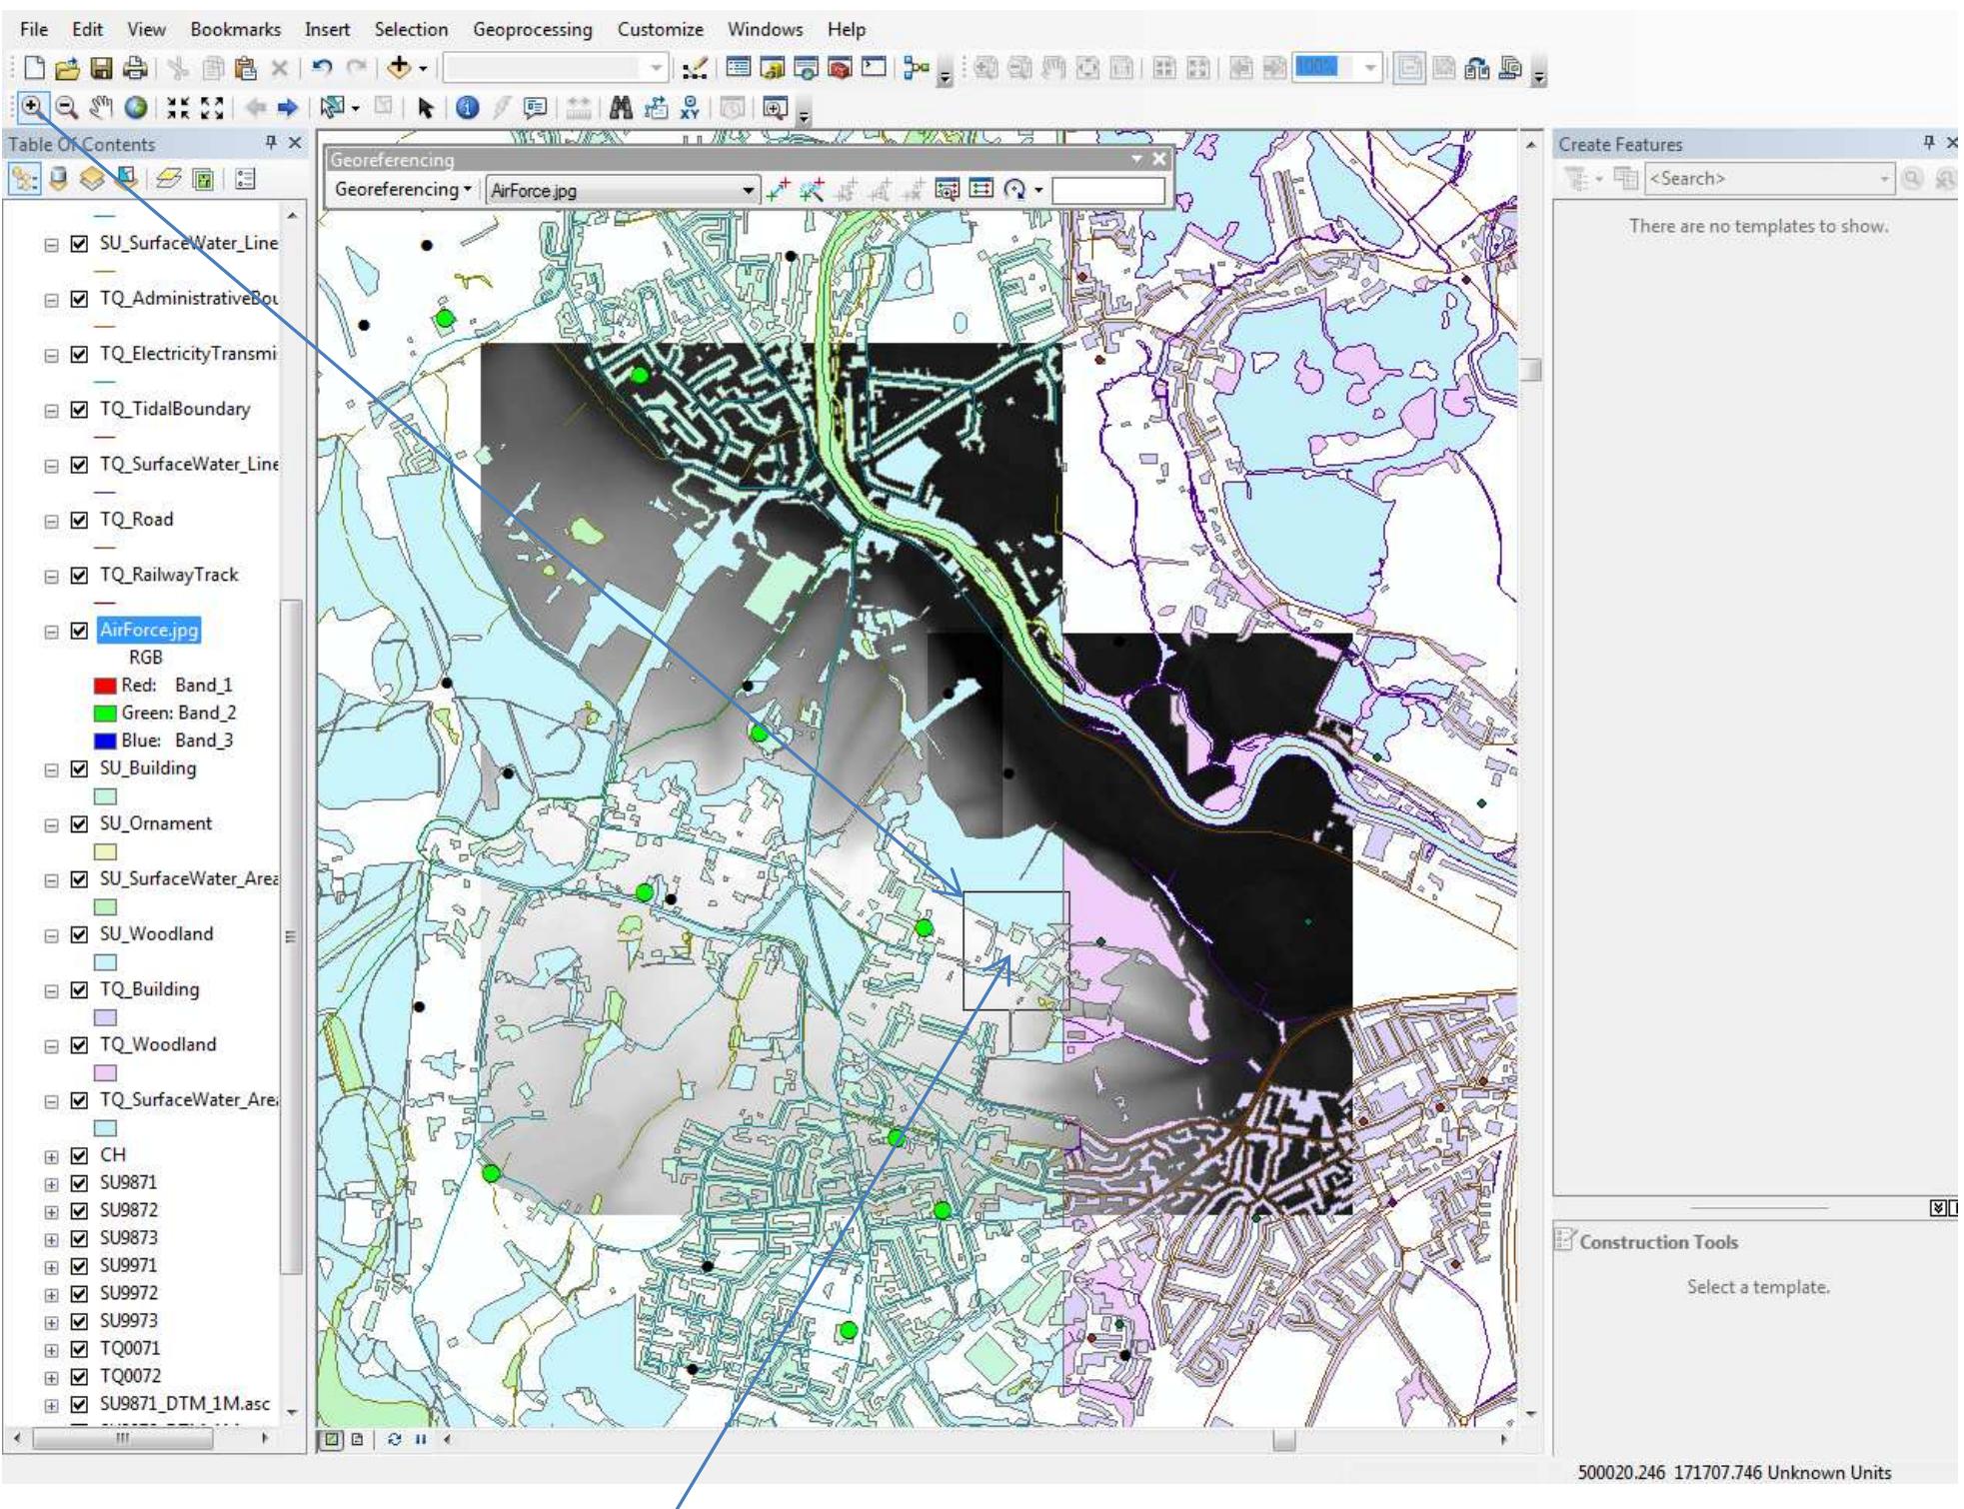Uncheck the SU9871_DTM_1M.asc layer

[x=79, y=1404]
